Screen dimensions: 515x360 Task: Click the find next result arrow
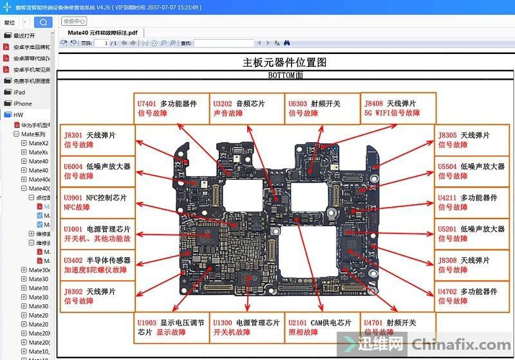pyautogui.click(x=267, y=43)
